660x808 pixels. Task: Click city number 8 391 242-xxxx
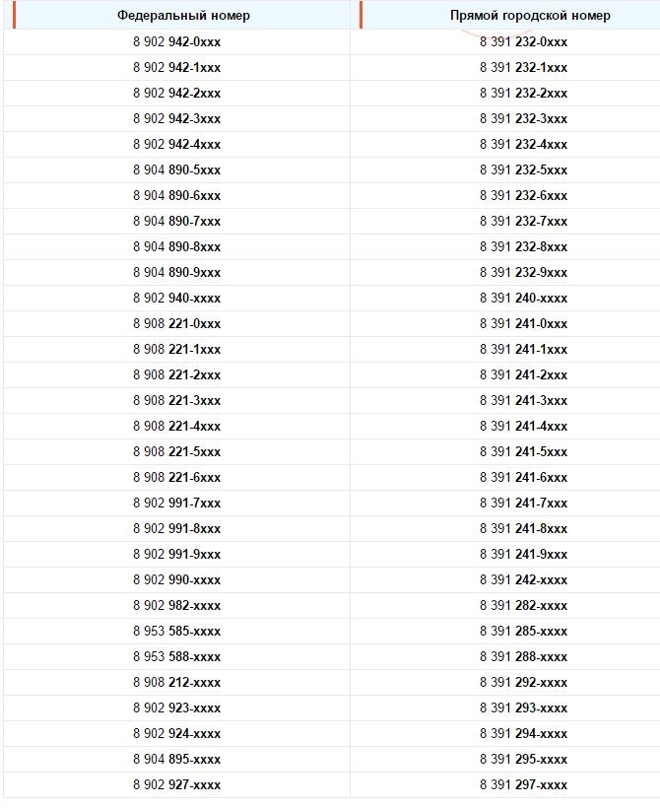click(x=524, y=580)
